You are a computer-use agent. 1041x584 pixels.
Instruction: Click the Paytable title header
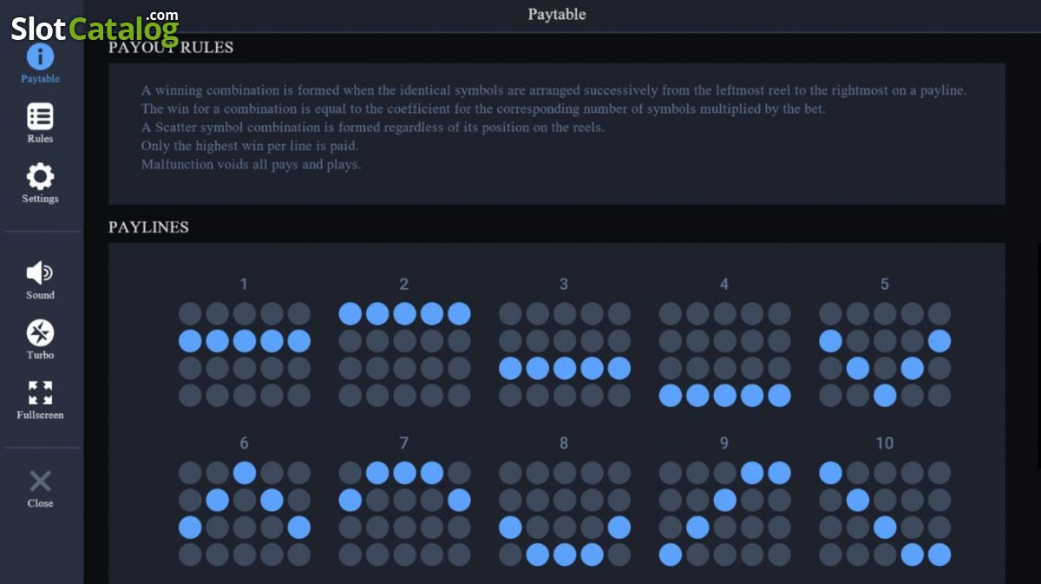point(557,15)
